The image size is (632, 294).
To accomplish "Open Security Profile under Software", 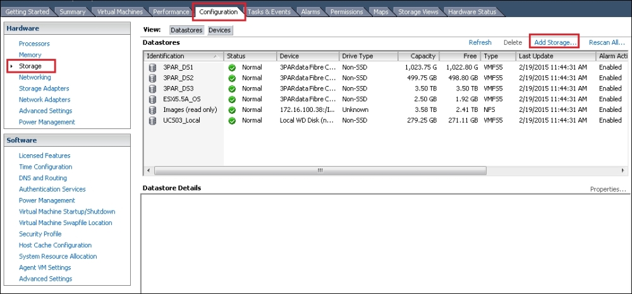I will point(40,234).
